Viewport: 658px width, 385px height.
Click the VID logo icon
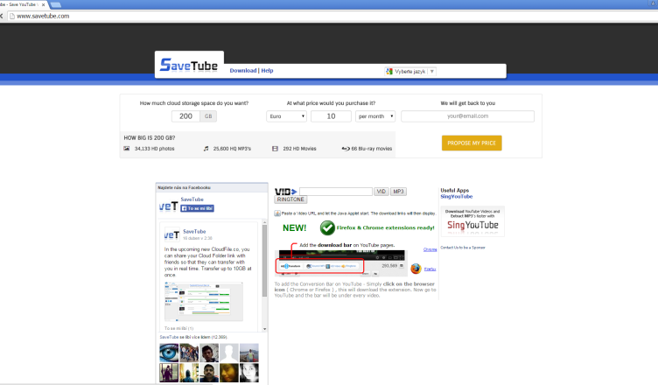[x=286, y=192]
